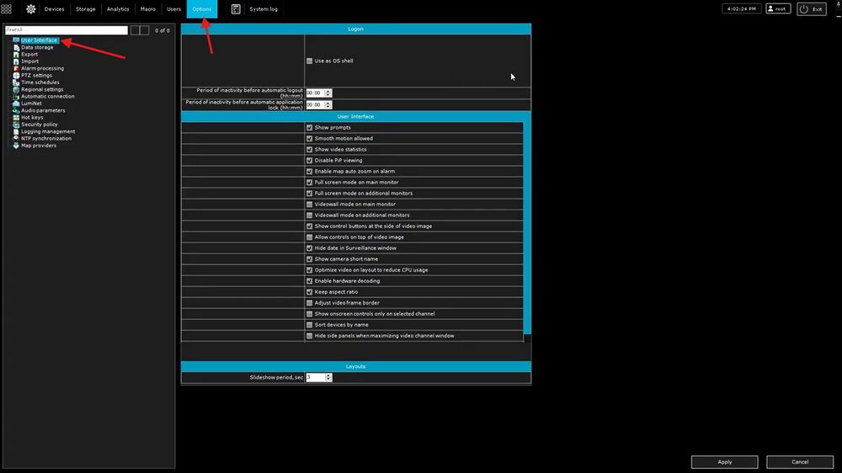Click next search result button beside search box

point(145,30)
